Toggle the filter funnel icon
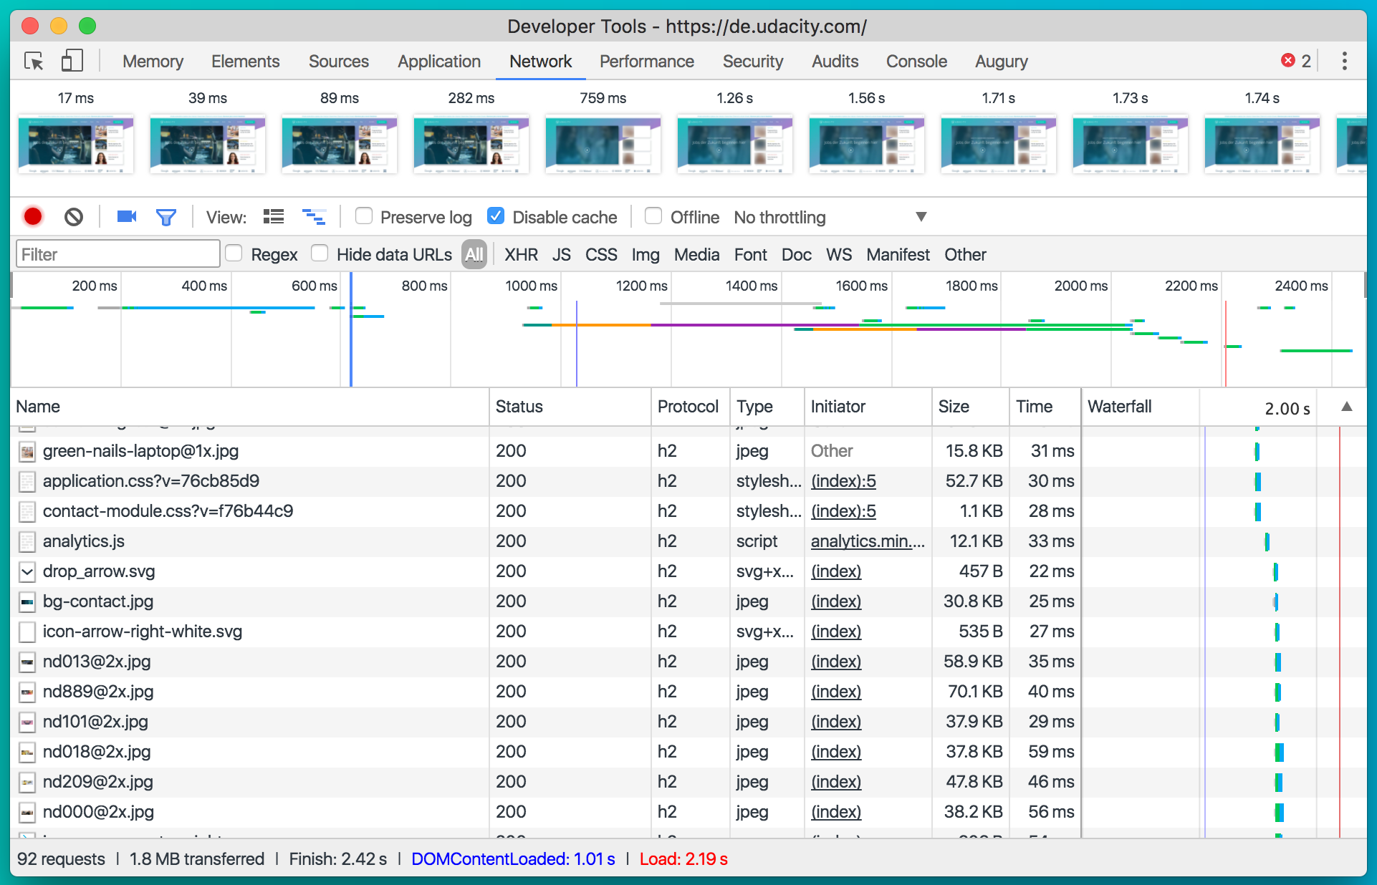Viewport: 1377px width, 885px height. [166, 217]
